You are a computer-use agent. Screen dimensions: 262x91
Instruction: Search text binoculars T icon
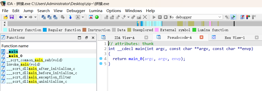[49, 17]
